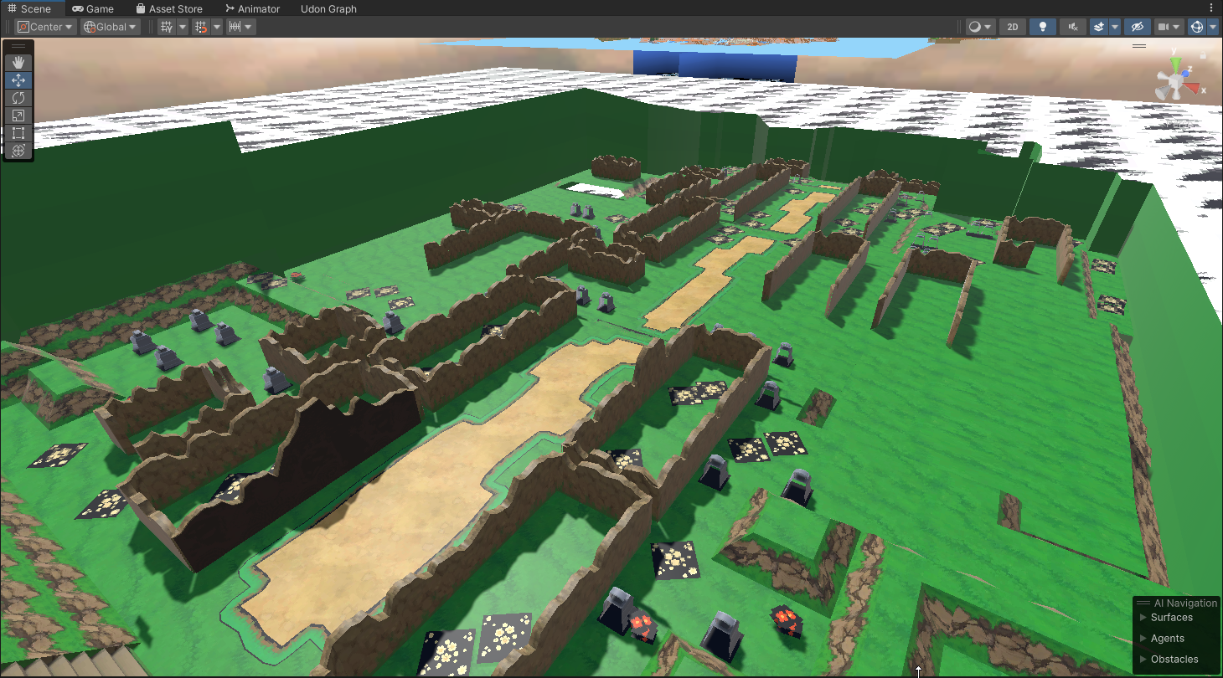Click the grid visibility icon
This screenshot has height=678, width=1223.
(167, 27)
